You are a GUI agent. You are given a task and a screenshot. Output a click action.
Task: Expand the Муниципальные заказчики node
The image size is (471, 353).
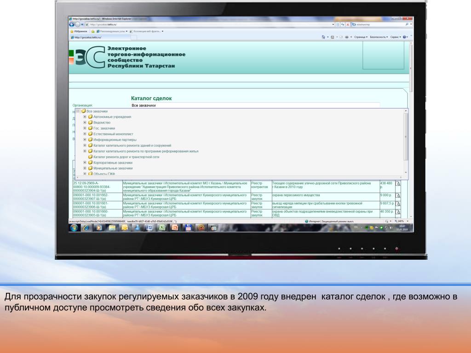coord(85,168)
